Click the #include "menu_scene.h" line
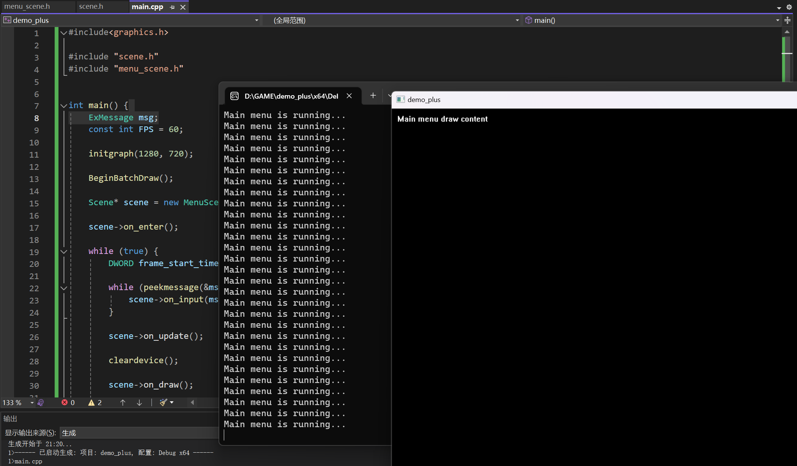The image size is (797, 466). coord(126,69)
